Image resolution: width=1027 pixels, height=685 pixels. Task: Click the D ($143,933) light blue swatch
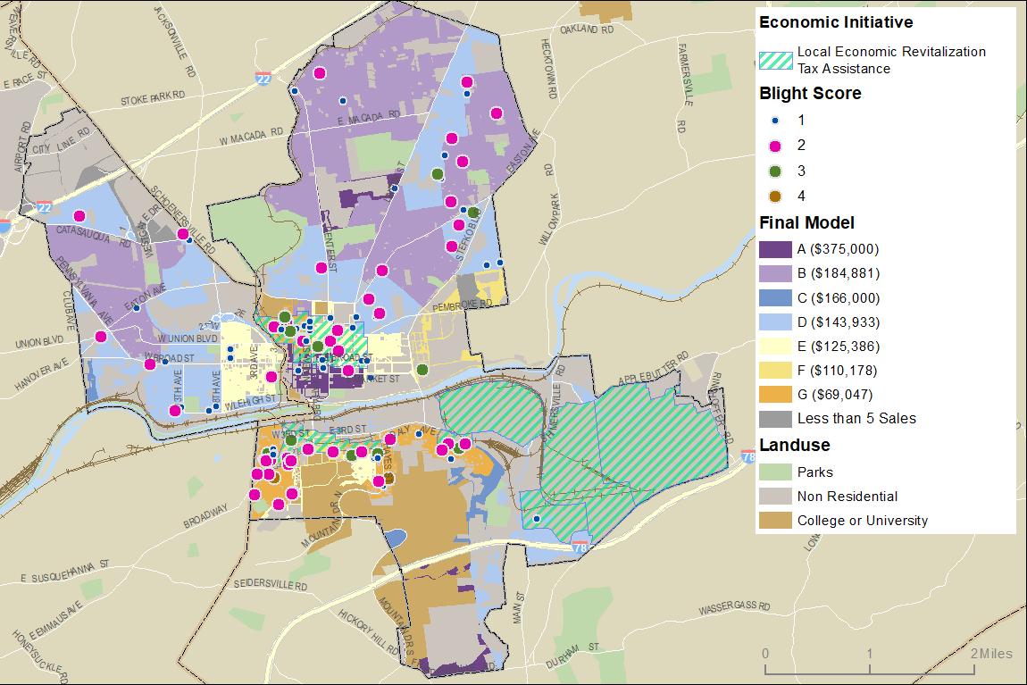click(x=775, y=322)
